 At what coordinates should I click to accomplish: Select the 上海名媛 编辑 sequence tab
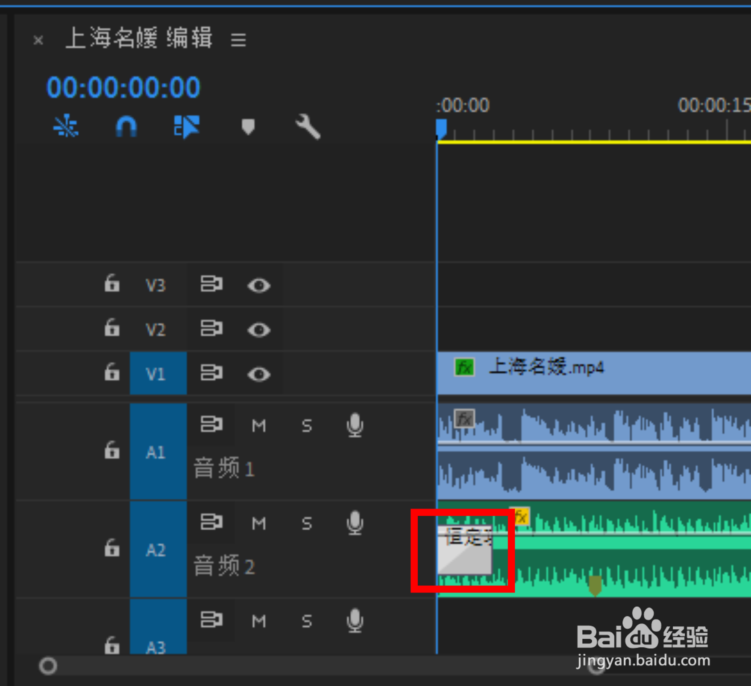(139, 38)
